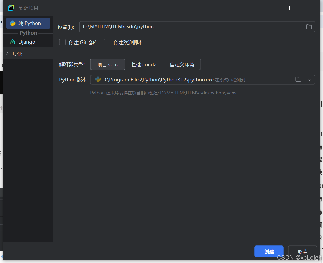Screen dimensions: 323x263
Task: Choose 基础 conda interpreter type
Action: click(144, 64)
